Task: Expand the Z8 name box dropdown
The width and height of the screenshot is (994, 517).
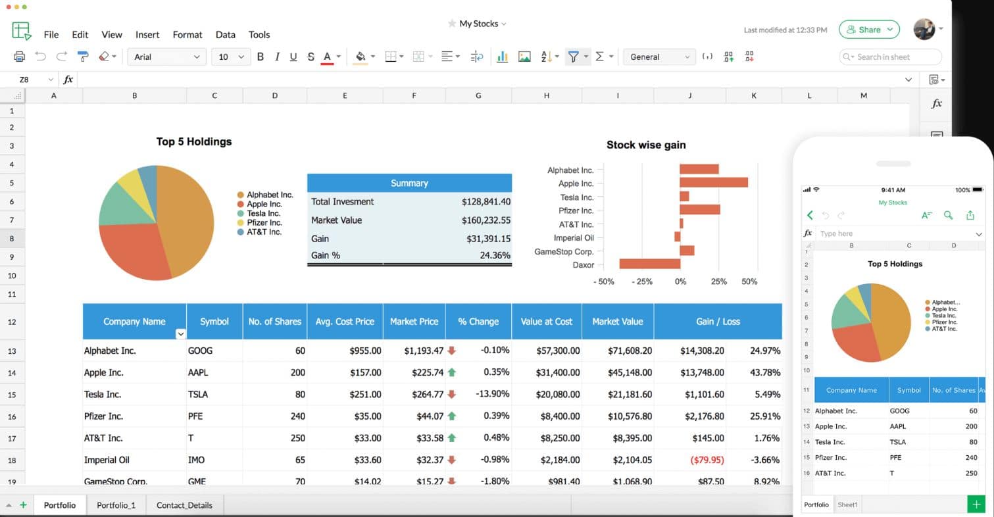Action: coord(51,80)
